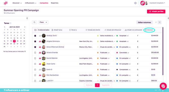Open Jean Carlo profile name
This screenshot has width=169, height=92.
(x=51, y=64)
